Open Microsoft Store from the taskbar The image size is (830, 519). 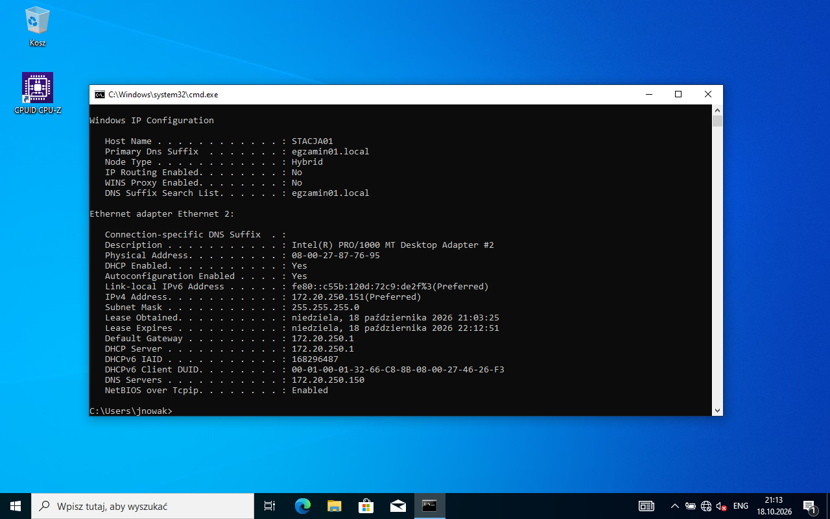(366, 506)
